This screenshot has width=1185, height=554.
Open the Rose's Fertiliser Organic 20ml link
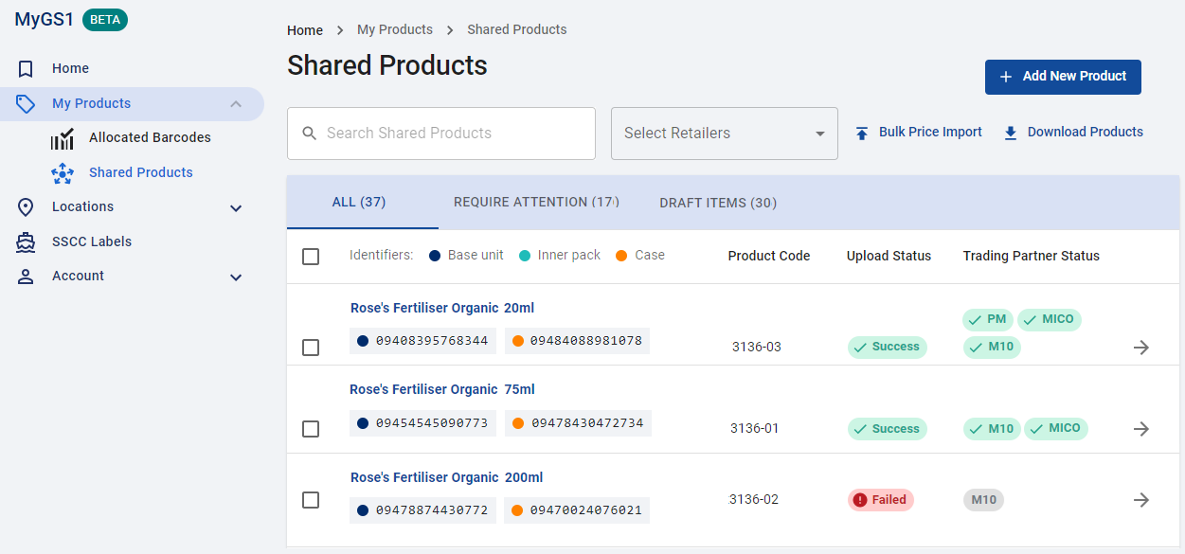coord(442,309)
